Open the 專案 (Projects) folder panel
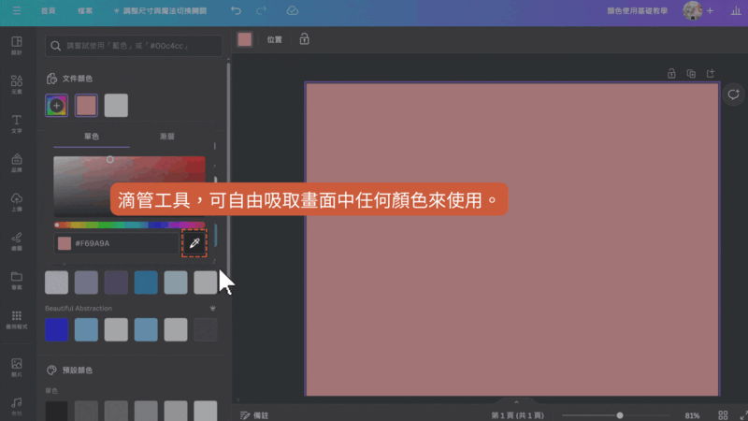This screenshot has width=748, height=421. pyautogui.click(x=17, y=280)
